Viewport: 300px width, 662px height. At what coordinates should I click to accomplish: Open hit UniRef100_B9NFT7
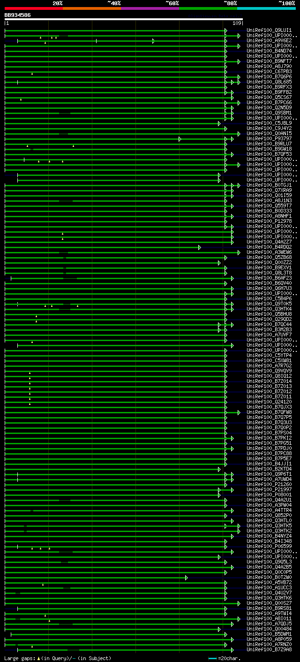[269, 61]
